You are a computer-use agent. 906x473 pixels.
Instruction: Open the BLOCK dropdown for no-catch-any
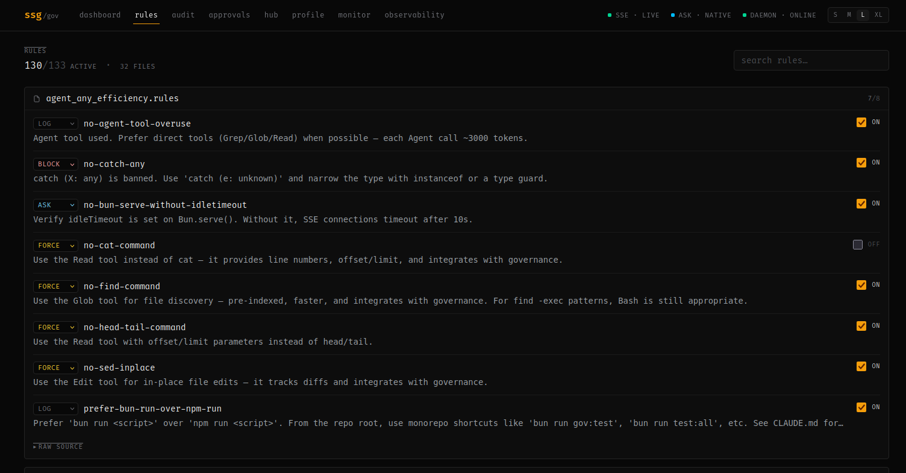[55, 164]
